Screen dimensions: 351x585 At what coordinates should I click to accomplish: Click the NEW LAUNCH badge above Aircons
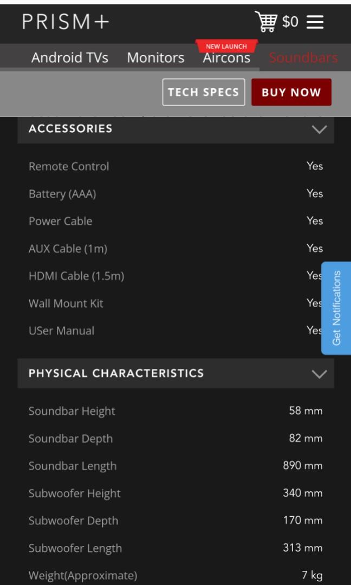(227, 47)
